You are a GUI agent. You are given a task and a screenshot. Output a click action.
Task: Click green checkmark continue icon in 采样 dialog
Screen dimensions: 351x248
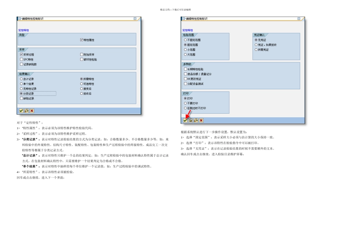pos(21,111)
